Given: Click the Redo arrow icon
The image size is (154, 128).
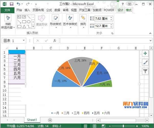Looking at the screenshot, I should click(x=28, y=4).
